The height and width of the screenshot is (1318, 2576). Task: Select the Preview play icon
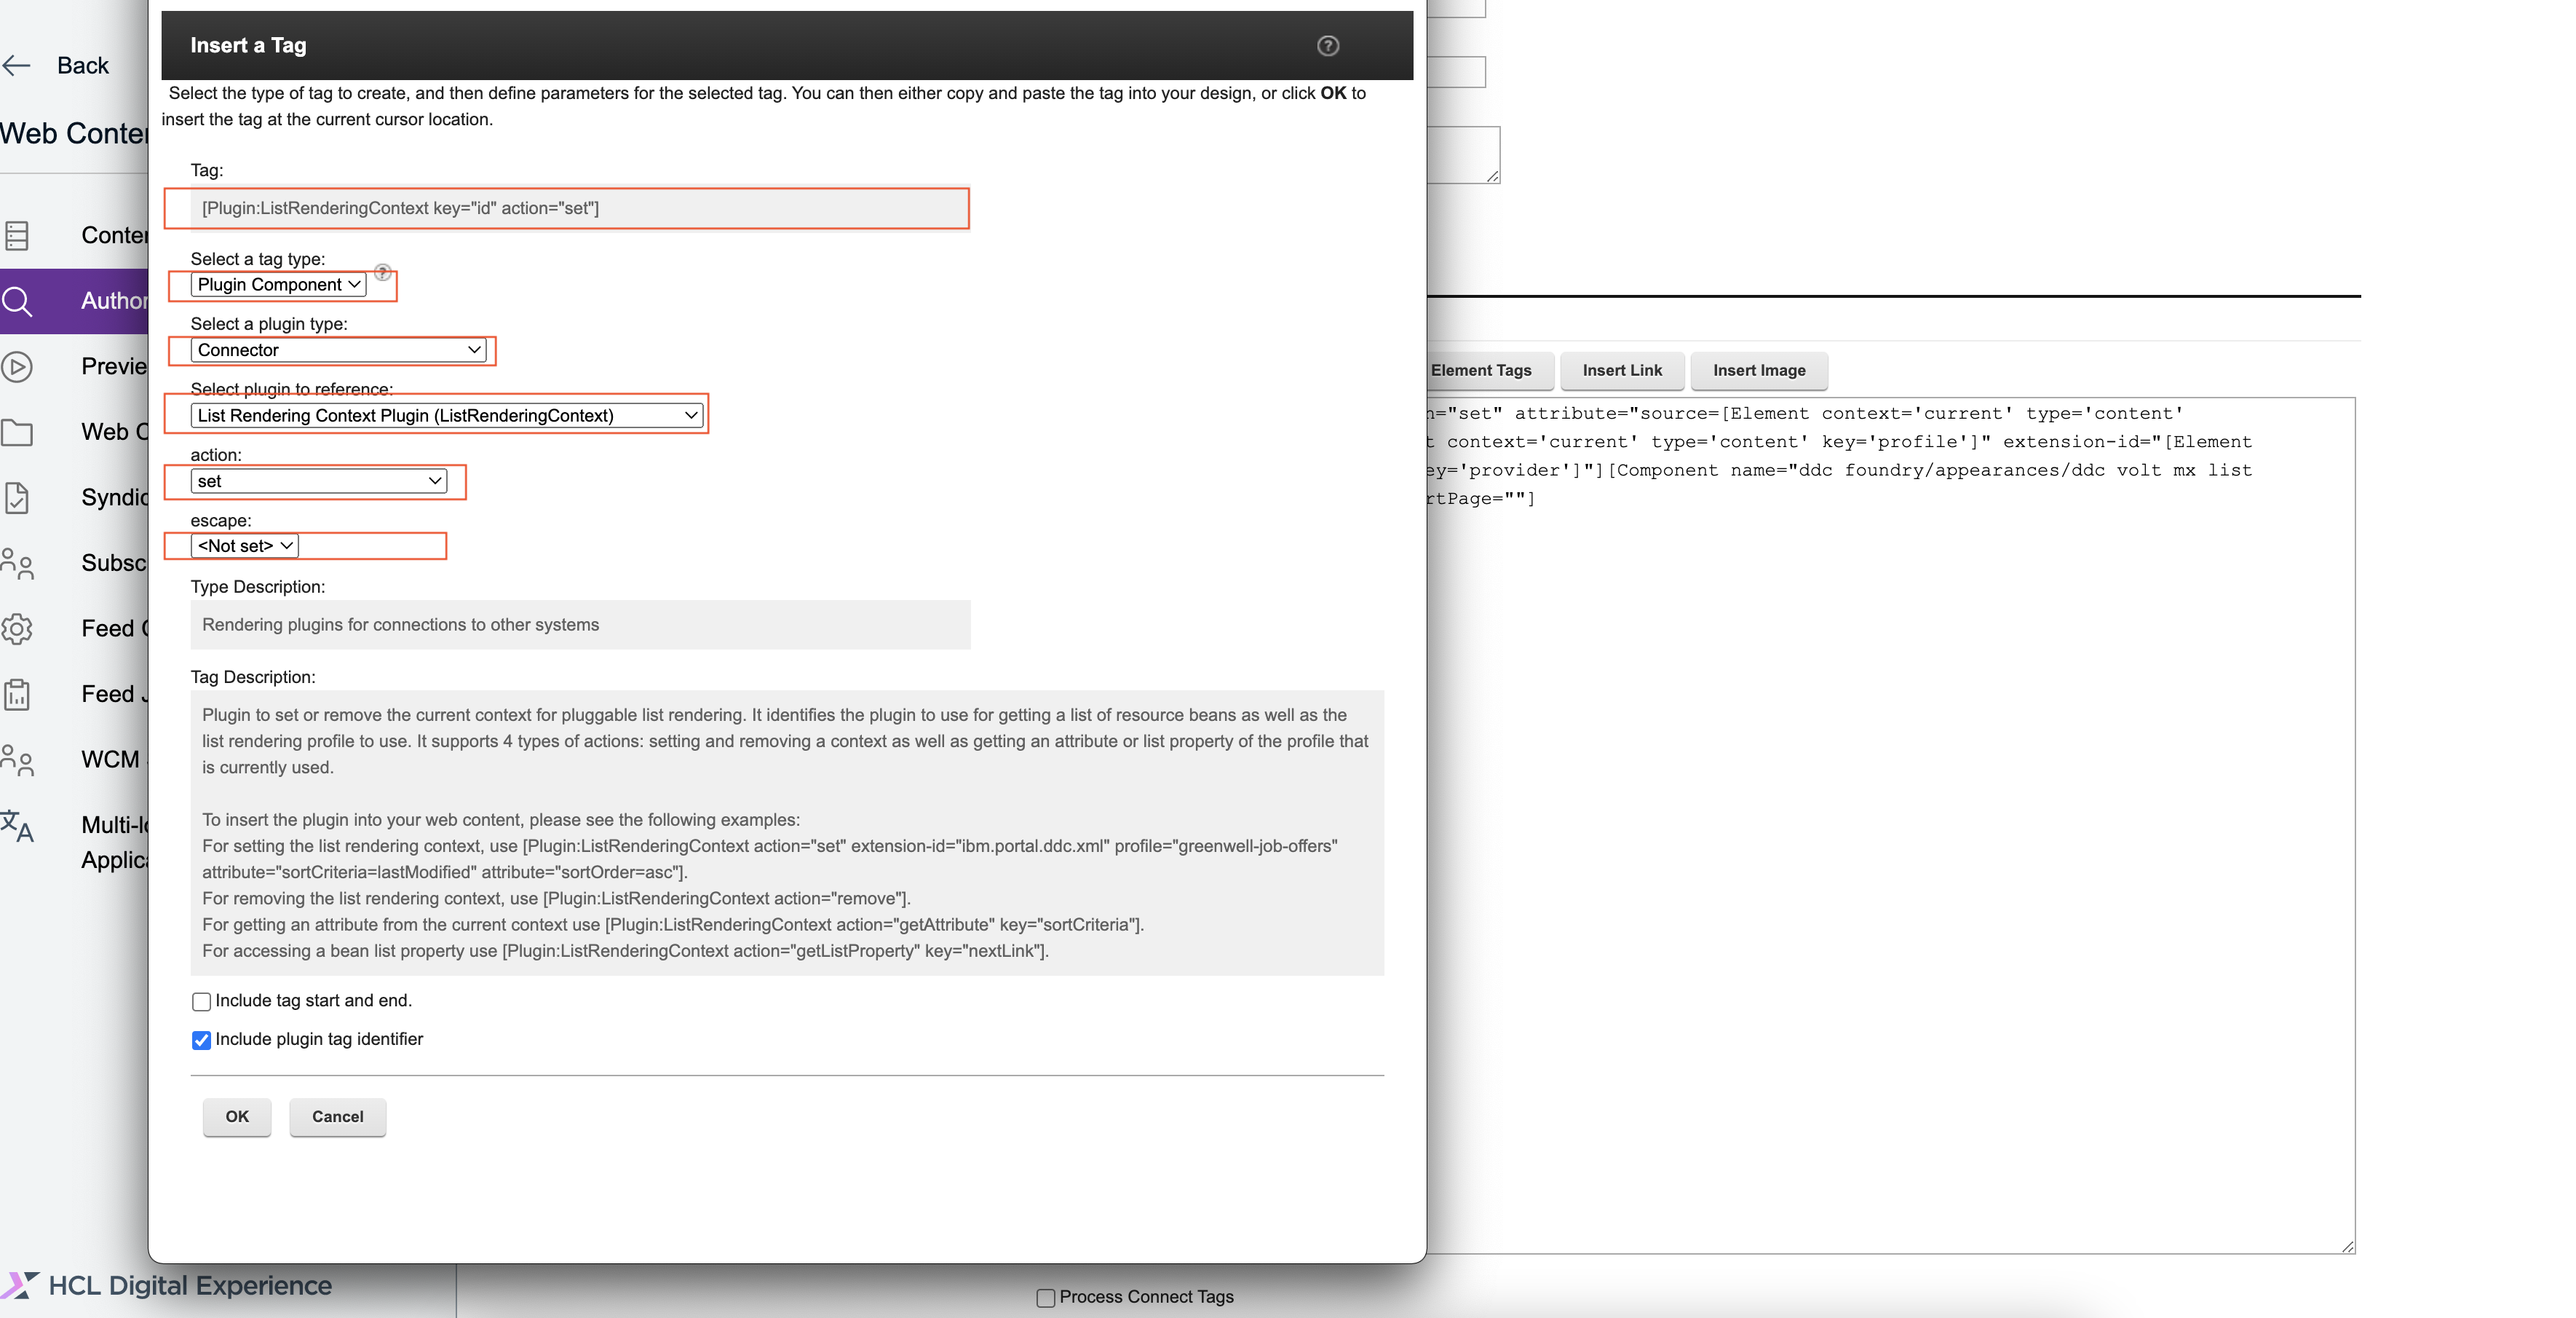18,366
